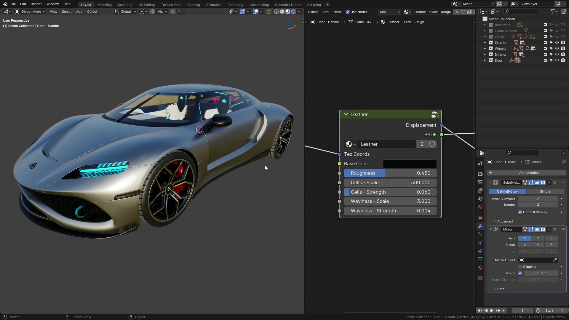Image resolution: width=569 pixels, height=320 pixels.
Task: Pick Mirror Object with eyedropper
Action: click(555, 260)
